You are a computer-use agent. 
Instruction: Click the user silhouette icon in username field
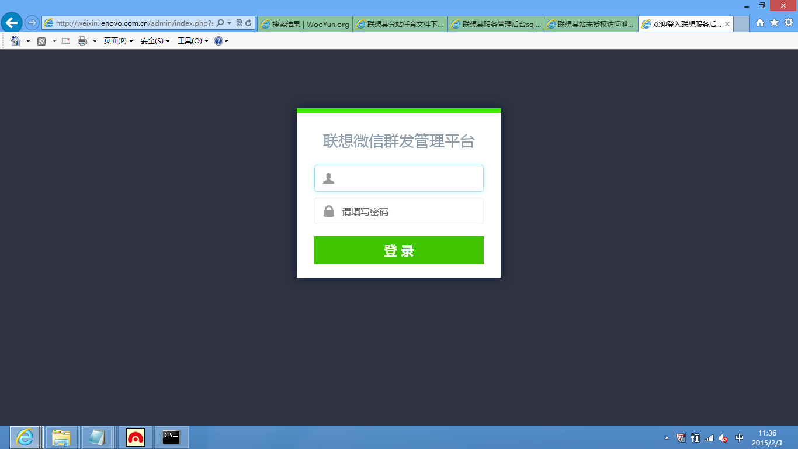click(329, 178)
